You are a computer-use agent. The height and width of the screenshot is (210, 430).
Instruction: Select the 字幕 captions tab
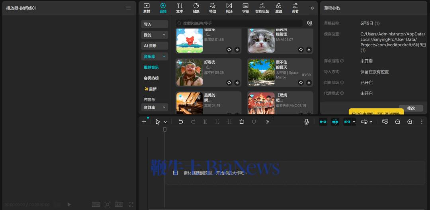pyautogui.click(x=245, y=8)
